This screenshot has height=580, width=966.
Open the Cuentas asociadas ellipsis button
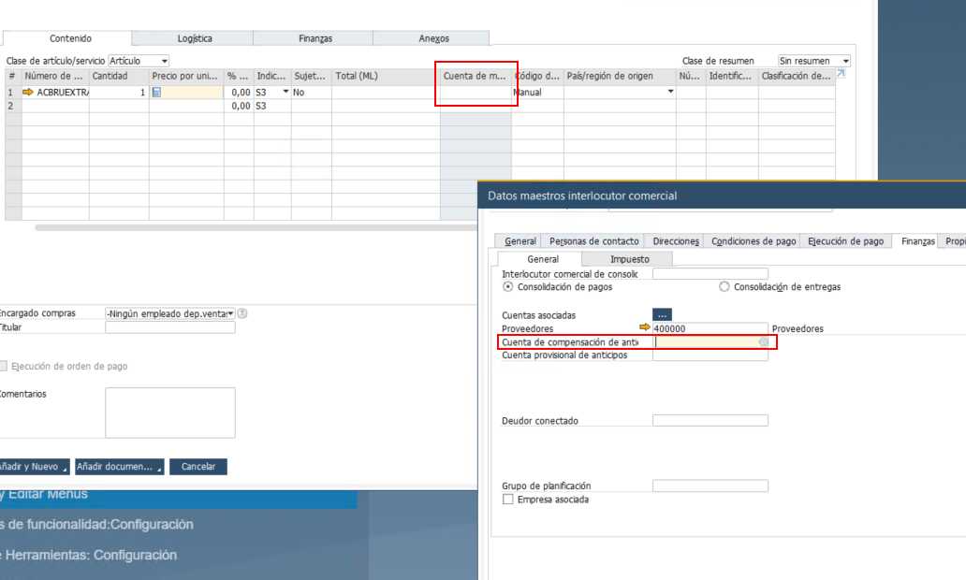pos(662,315)
